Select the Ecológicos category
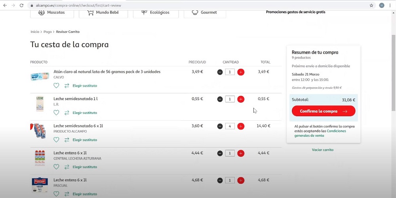Image resolution: width=396 pixels, height=198 pixels. pyautogui.click(x=156, y=12)
